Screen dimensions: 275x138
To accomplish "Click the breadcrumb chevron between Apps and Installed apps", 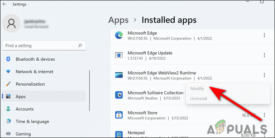I will coord(135,20).
